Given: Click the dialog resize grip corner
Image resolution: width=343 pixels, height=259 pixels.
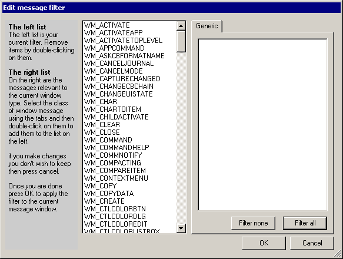Looking at the screenshot, I should click(338, 254).
